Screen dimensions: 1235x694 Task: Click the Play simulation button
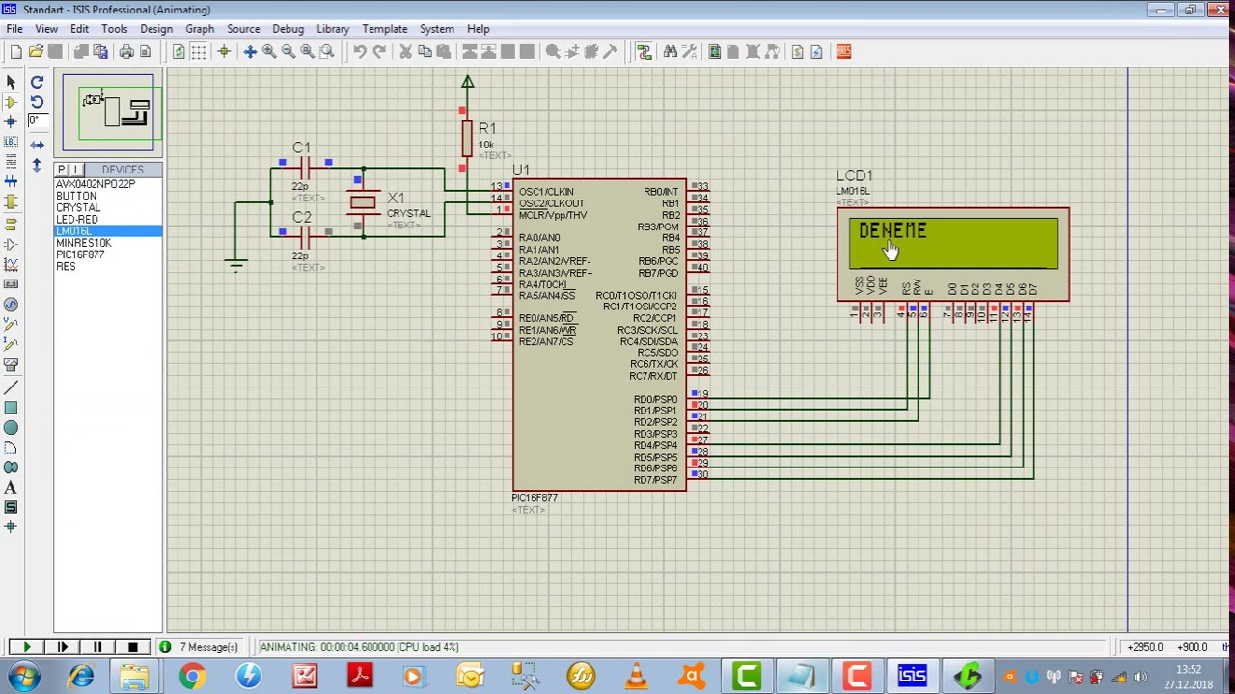[26, 647]
